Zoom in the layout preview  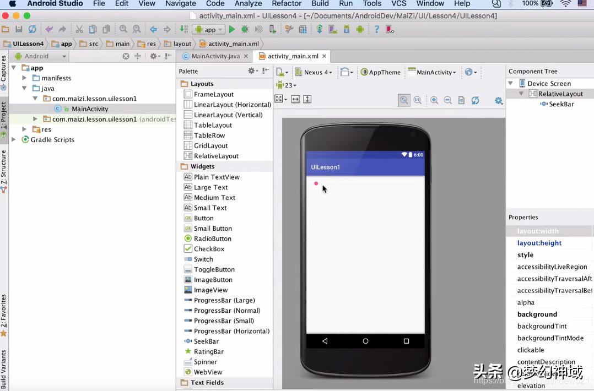tap(434, 100)
